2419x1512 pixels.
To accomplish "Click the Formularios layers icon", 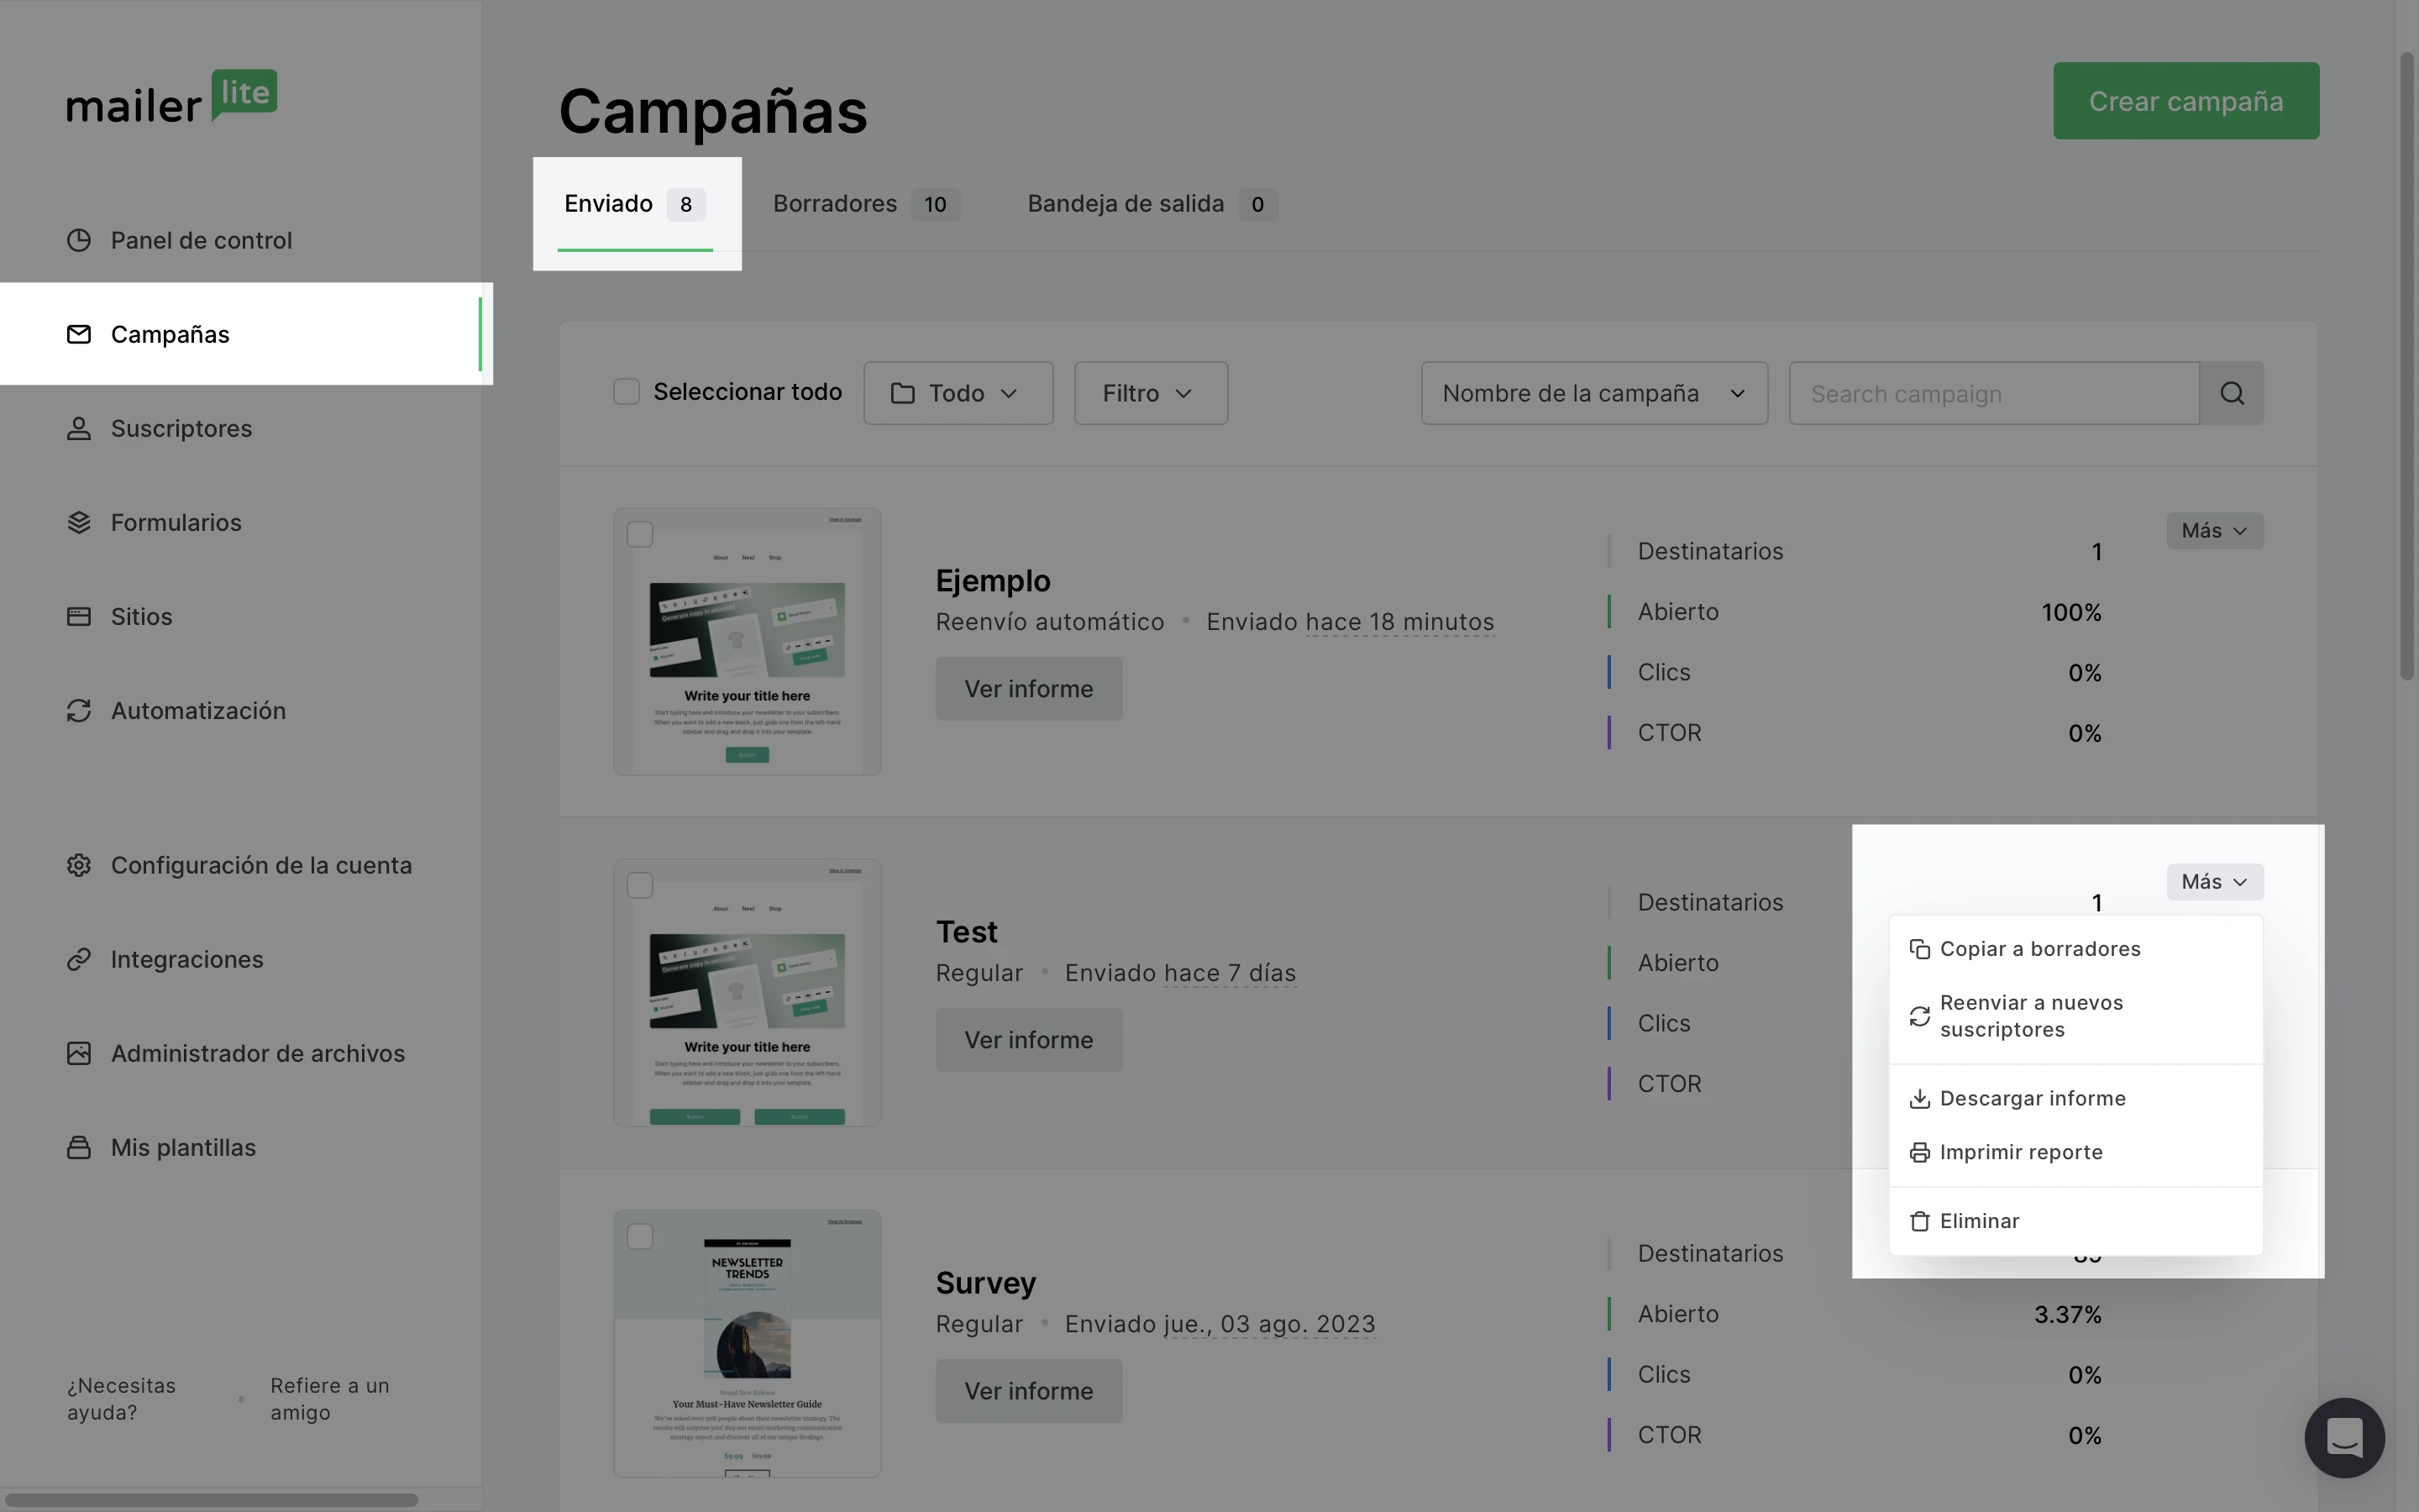I will click(x=79, y=523).
